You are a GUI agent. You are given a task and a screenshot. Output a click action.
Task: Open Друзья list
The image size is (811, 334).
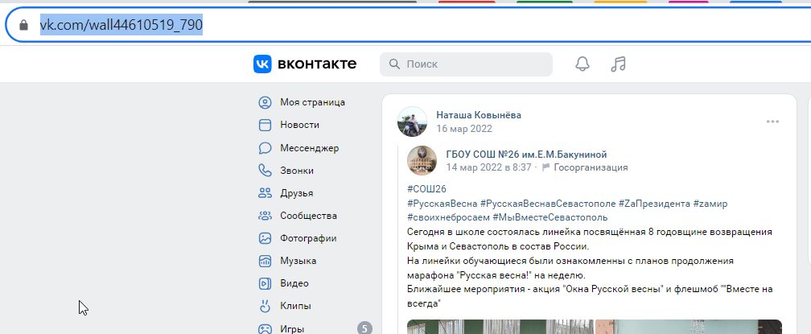(296, 193)
